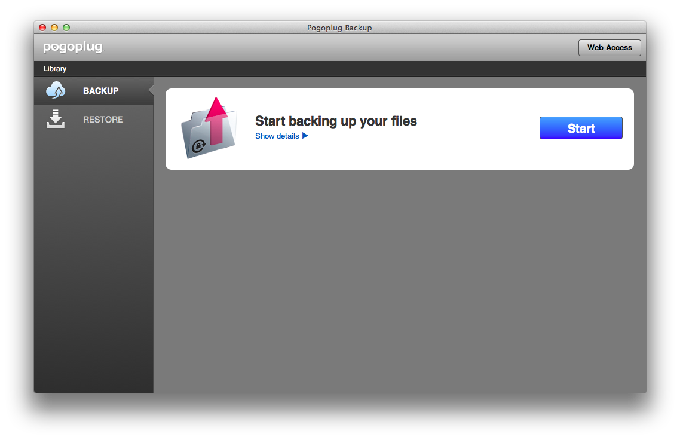The width and height of the screenshot is (680, 440).
Task: Open the Show details link
Action: point(277,136)
